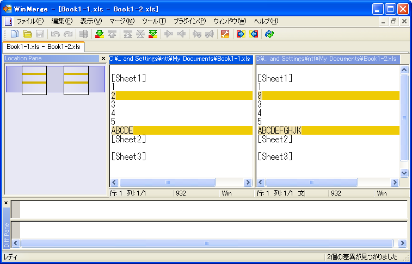
Task: Jump to Last Difference icon
Action: [x=153, y=34]
